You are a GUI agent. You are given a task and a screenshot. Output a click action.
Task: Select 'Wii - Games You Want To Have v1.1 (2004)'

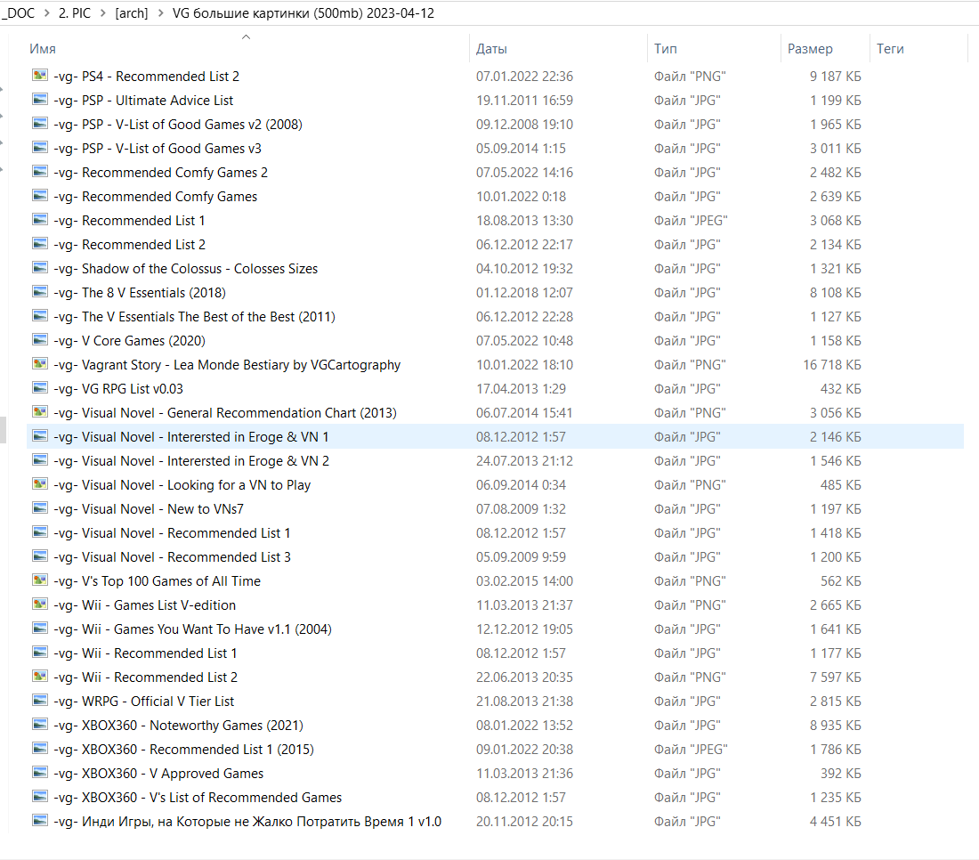pyautogui.click(x=192, y=629)
